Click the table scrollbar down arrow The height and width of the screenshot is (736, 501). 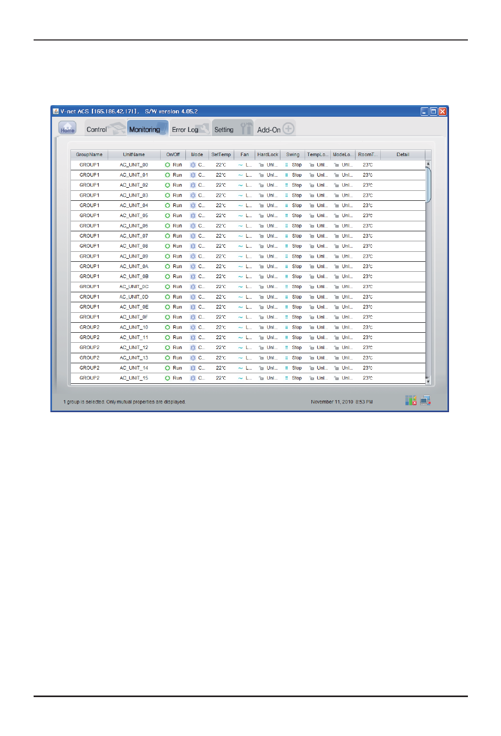428,381
